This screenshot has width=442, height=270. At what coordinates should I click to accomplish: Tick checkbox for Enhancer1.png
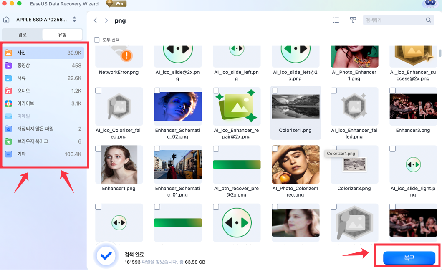click(x=98, y=149)
